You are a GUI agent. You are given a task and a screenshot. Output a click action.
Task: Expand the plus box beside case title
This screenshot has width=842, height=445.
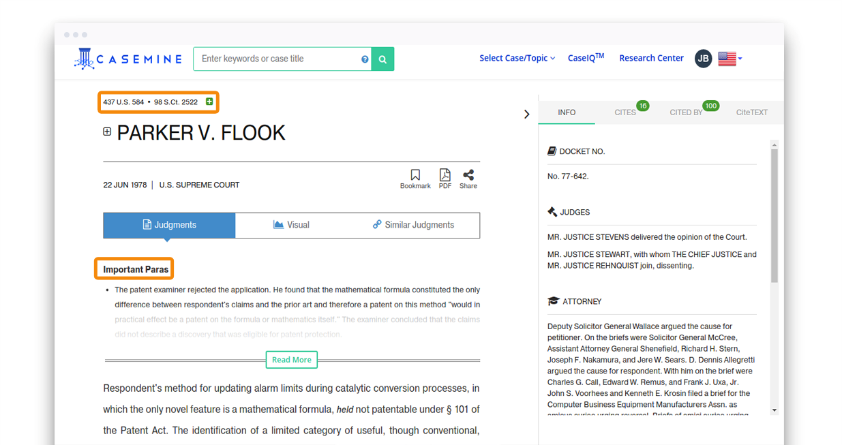tap(107, 132)
